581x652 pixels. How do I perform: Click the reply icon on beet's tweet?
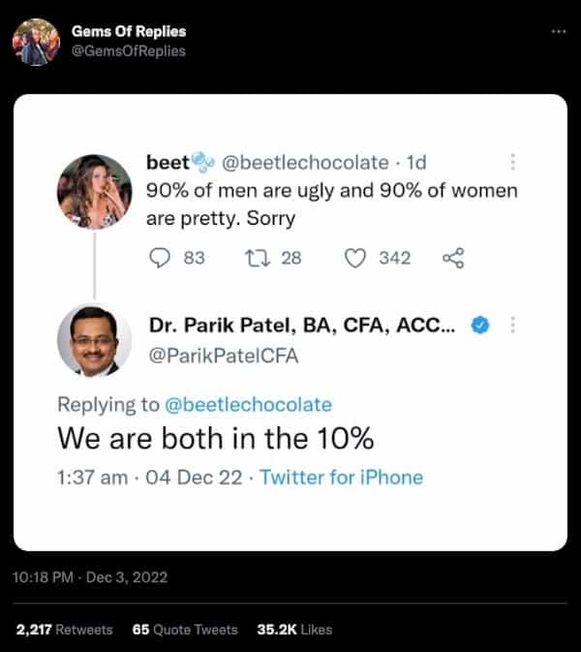click(x=162, y=258)
